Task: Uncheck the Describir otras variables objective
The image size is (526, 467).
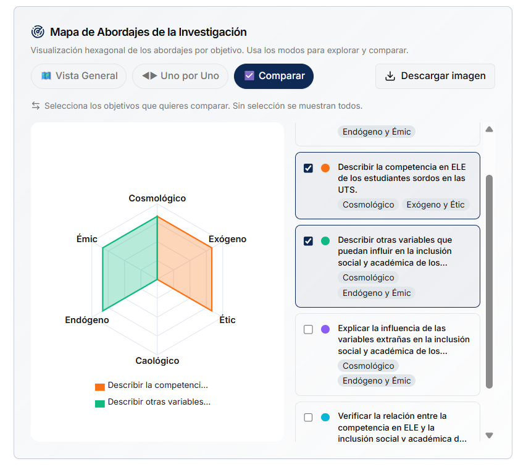Action: 308,242
